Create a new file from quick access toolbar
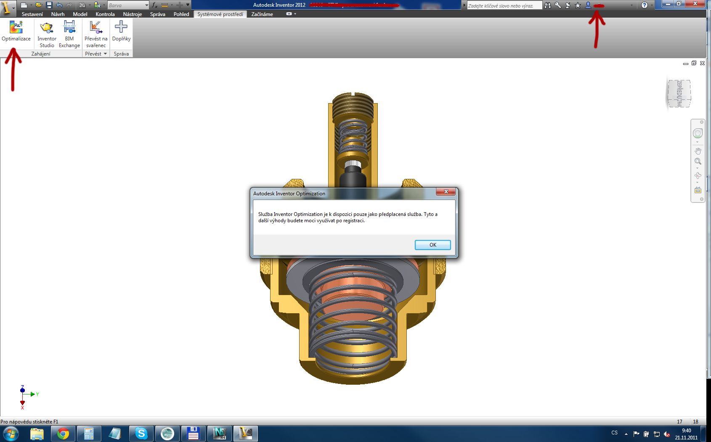This screenshot has height=442, width=711. pyautogui.click(x=24, y=5)
